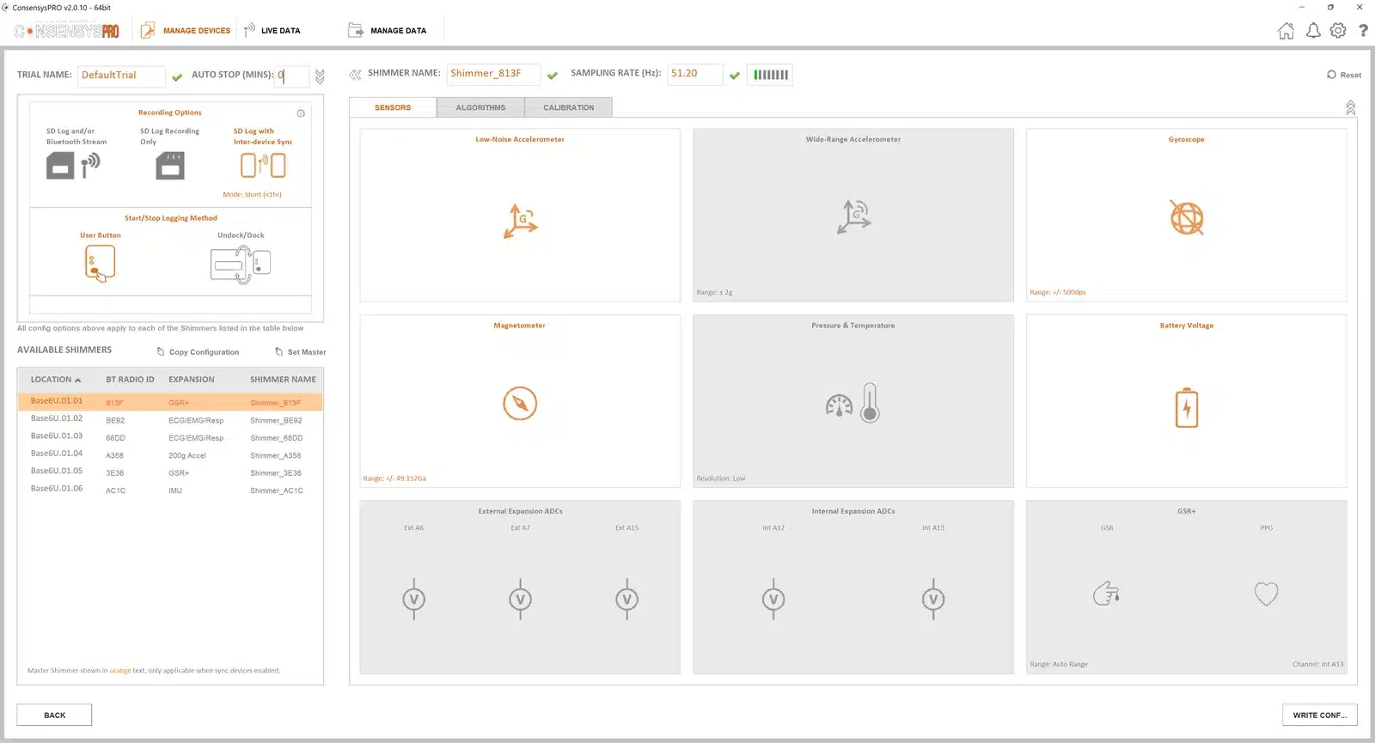Enable the Ext A6 voltage channel
Viewport: 1375px width, 743px height.
pyautogui.click(x=414, y=600)
